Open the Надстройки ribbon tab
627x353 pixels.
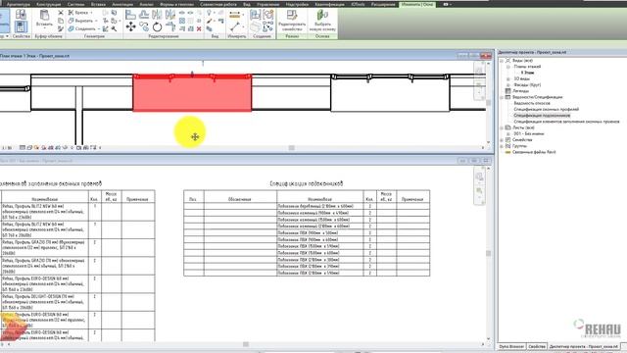(297, 4)
